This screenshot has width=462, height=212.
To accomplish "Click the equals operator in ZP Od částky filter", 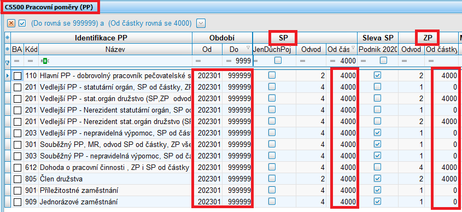I will point(431,61).
